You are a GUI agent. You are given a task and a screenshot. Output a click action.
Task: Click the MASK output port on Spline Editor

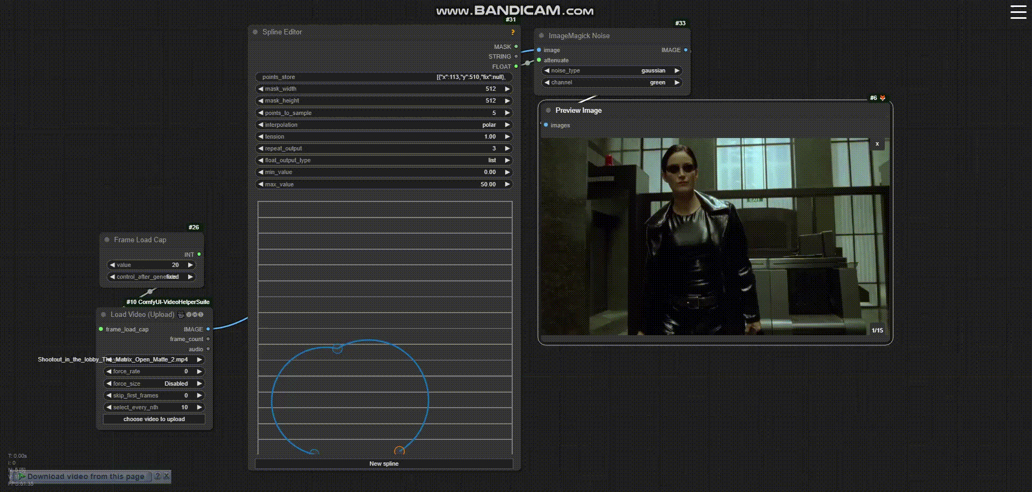[x=516, y=47]
